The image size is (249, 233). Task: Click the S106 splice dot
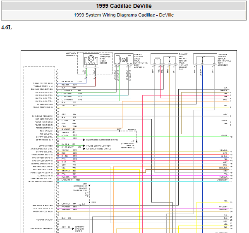(89, 202)
